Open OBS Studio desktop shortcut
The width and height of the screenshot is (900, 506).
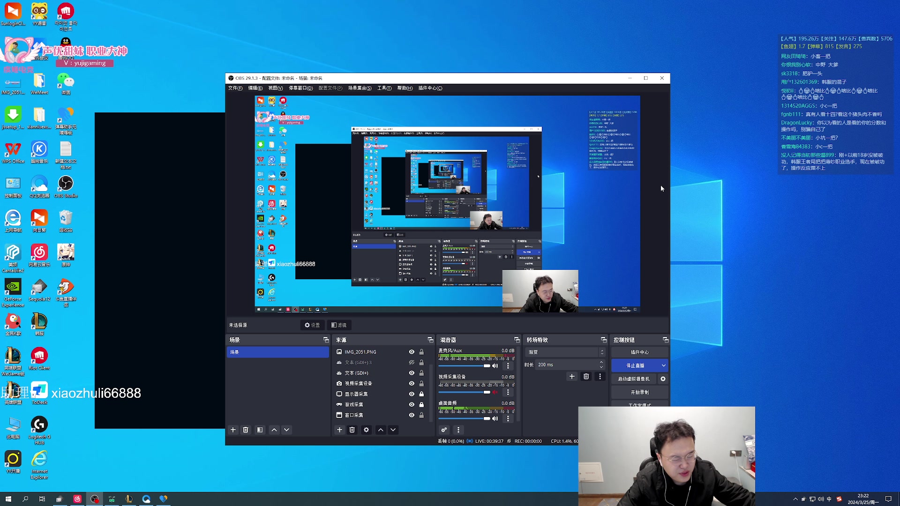[66, 187]
